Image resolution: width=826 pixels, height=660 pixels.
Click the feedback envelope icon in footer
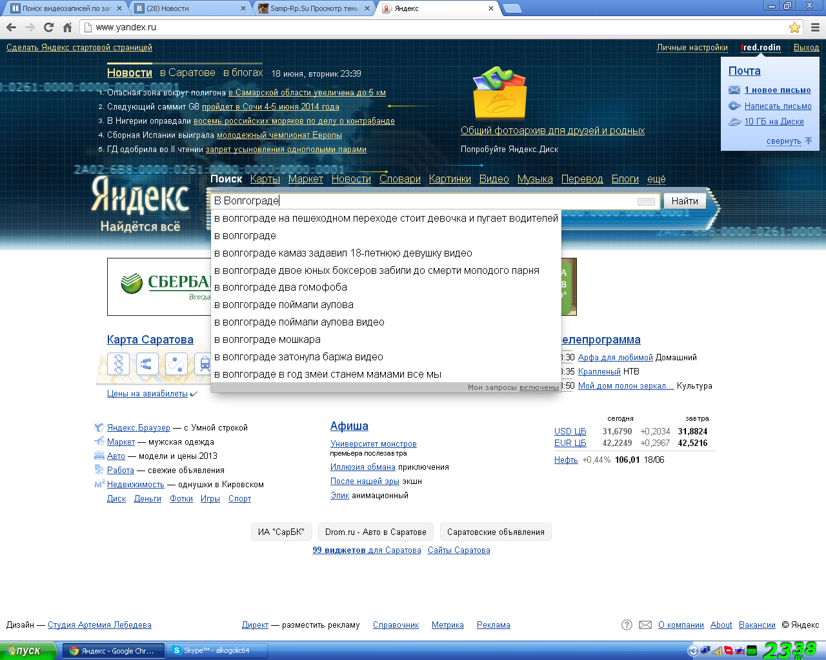coord(645,625)
